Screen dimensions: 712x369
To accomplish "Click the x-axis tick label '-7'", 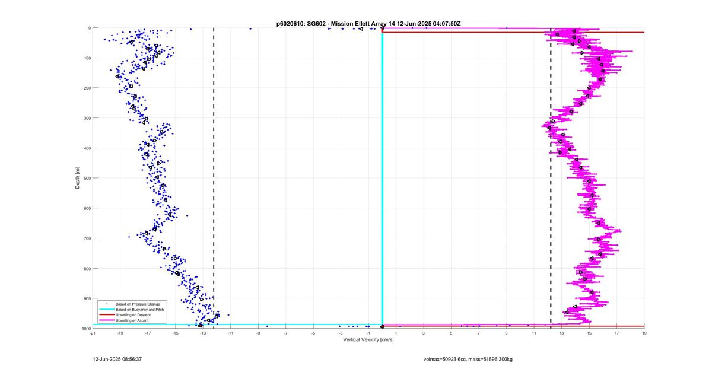I will point(285,333).
